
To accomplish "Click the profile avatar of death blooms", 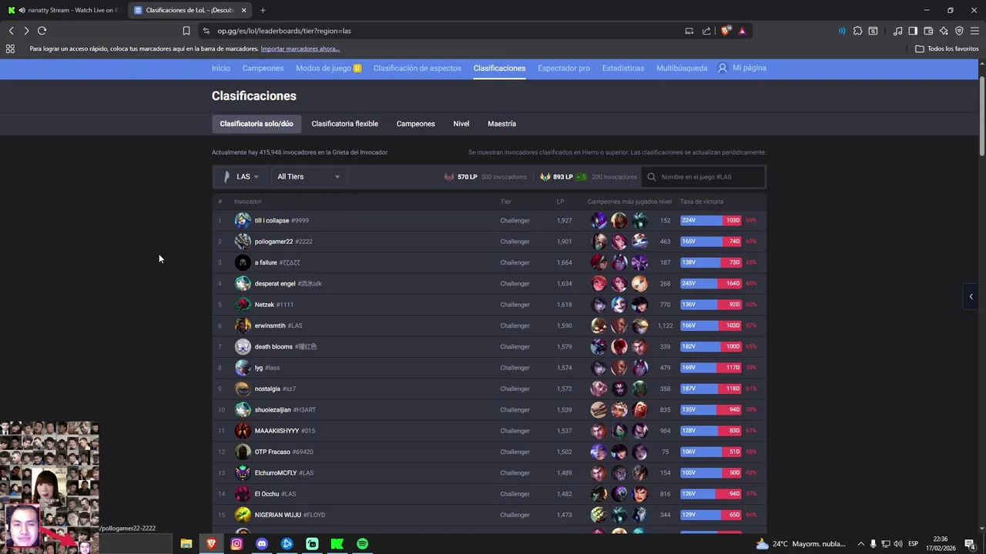I will click(243, 346).
